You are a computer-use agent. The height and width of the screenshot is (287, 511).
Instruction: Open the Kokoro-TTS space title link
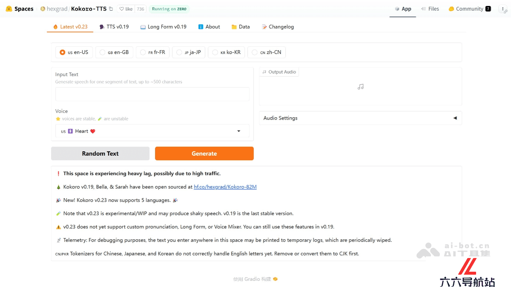pyautogui.click(x=89, y=9)
